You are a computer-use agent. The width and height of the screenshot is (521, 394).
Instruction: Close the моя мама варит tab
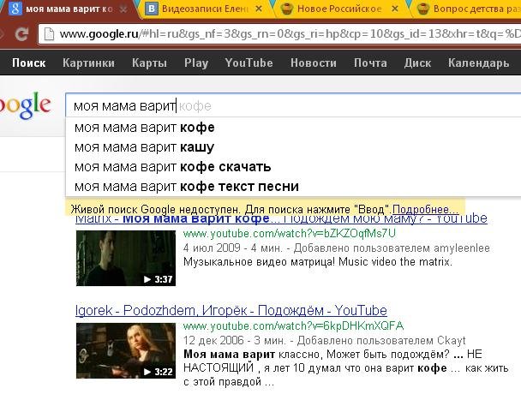(123, 9)
